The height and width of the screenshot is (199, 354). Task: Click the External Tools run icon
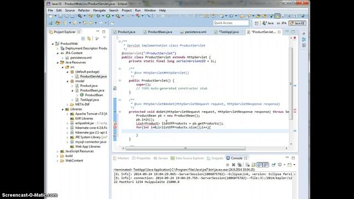pyautogui.click(x=118, y=16)
